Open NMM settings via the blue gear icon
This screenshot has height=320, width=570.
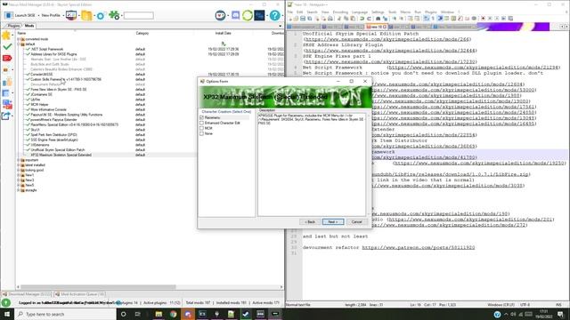pos(101,16)
